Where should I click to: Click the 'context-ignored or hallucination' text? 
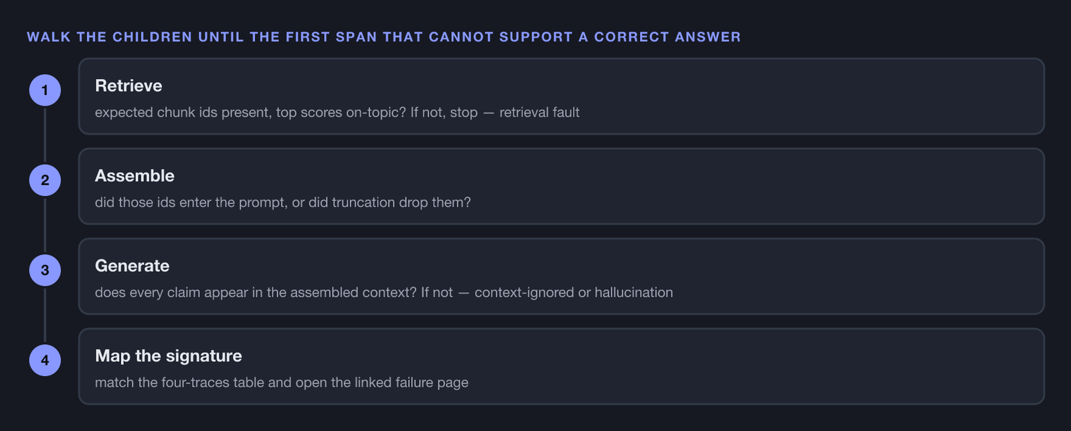574,292
